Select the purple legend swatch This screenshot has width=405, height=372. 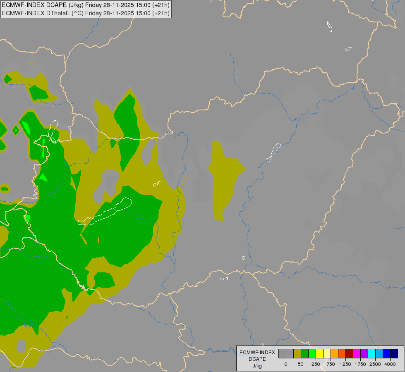point(364,354)
